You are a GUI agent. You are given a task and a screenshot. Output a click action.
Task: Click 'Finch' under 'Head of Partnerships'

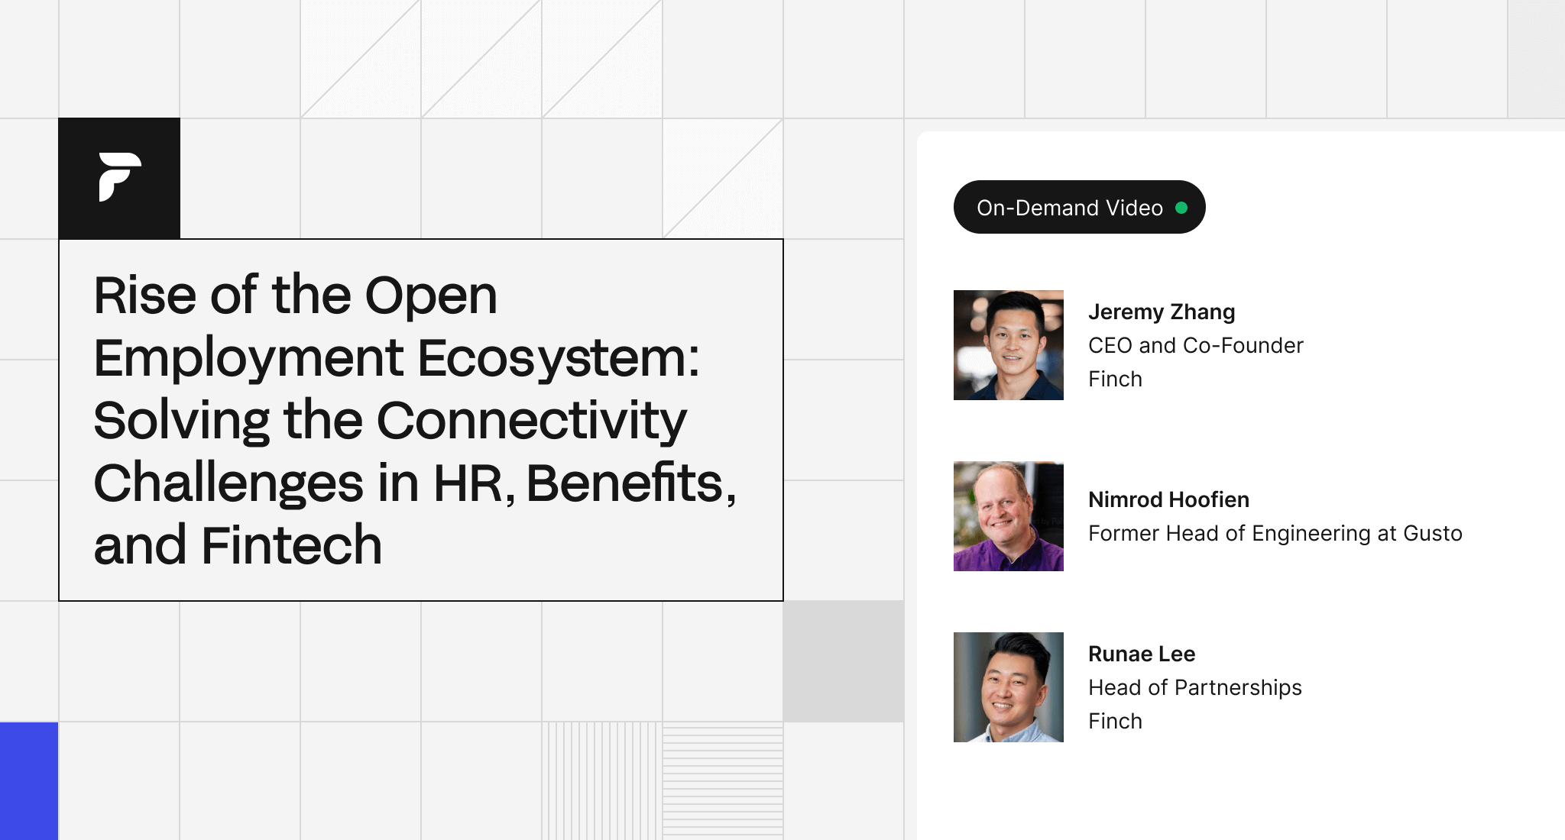tap(1115, 721)
